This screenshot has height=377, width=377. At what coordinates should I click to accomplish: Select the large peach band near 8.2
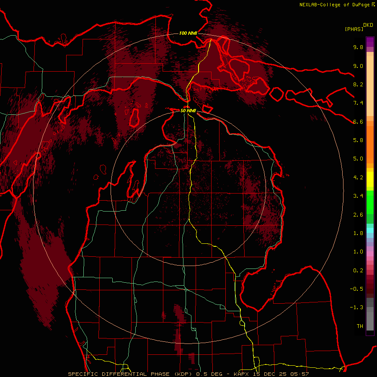[x=370, y=86]
